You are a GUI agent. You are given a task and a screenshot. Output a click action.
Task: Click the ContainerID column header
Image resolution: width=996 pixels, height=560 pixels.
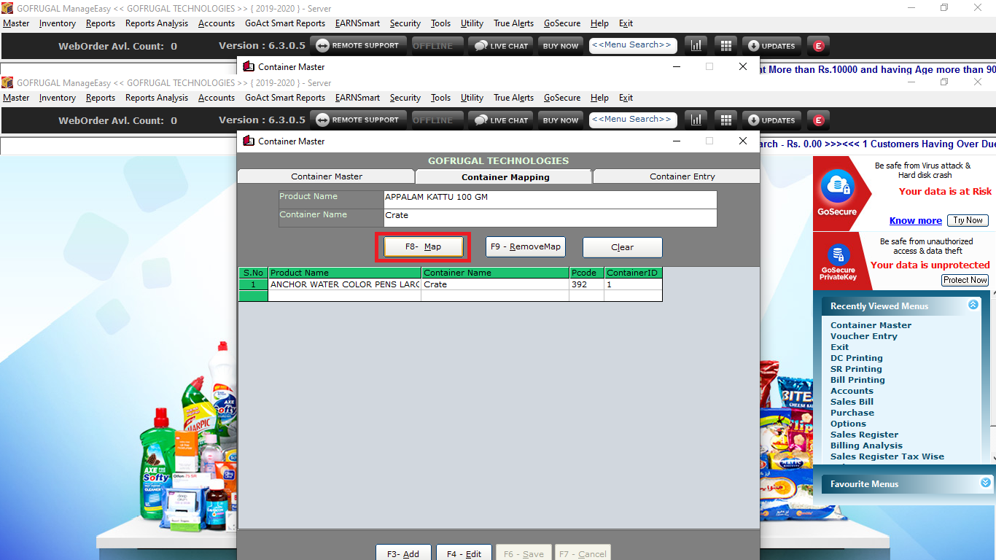(x=633, y=273)
